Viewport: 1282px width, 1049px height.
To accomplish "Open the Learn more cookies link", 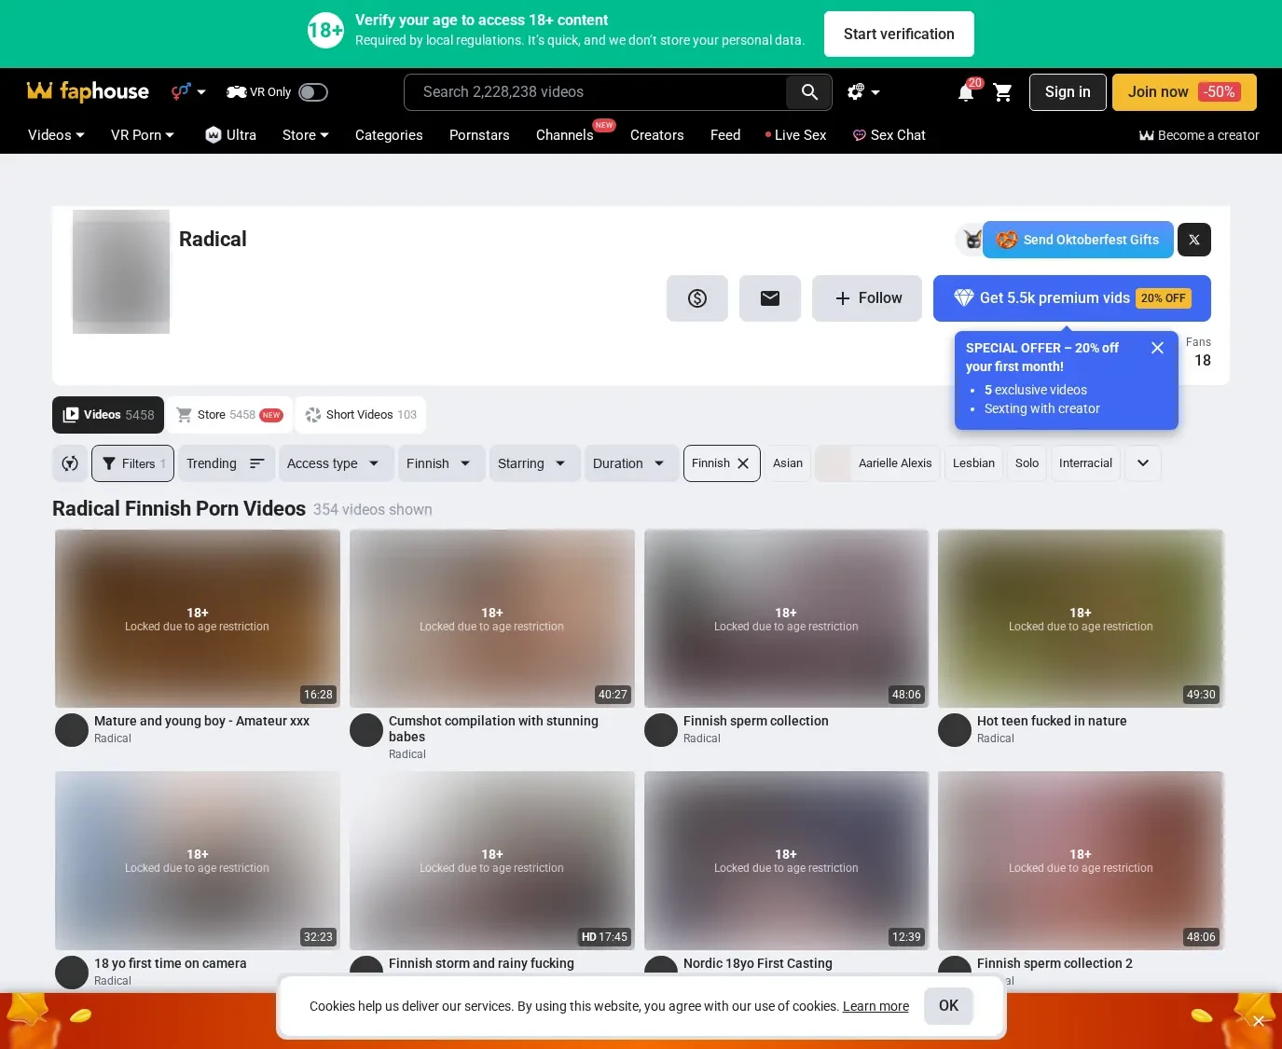I will [875, 1006].
